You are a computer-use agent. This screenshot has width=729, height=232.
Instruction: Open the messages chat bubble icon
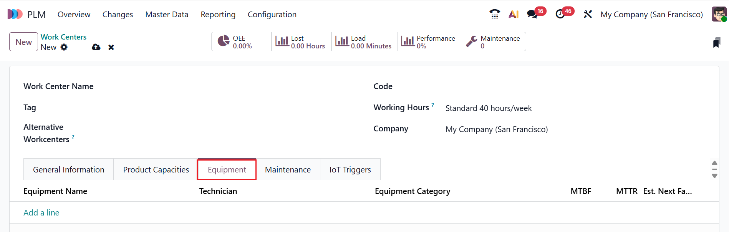(532, 14)
